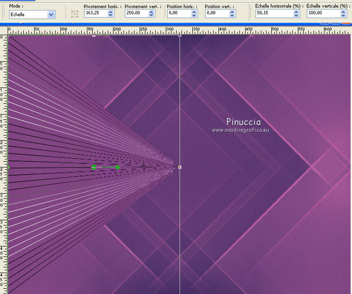The image size is (352, 294).
Task: Decrease Échelle horizontale with down arrow
Action: click(x=296, y=15)
